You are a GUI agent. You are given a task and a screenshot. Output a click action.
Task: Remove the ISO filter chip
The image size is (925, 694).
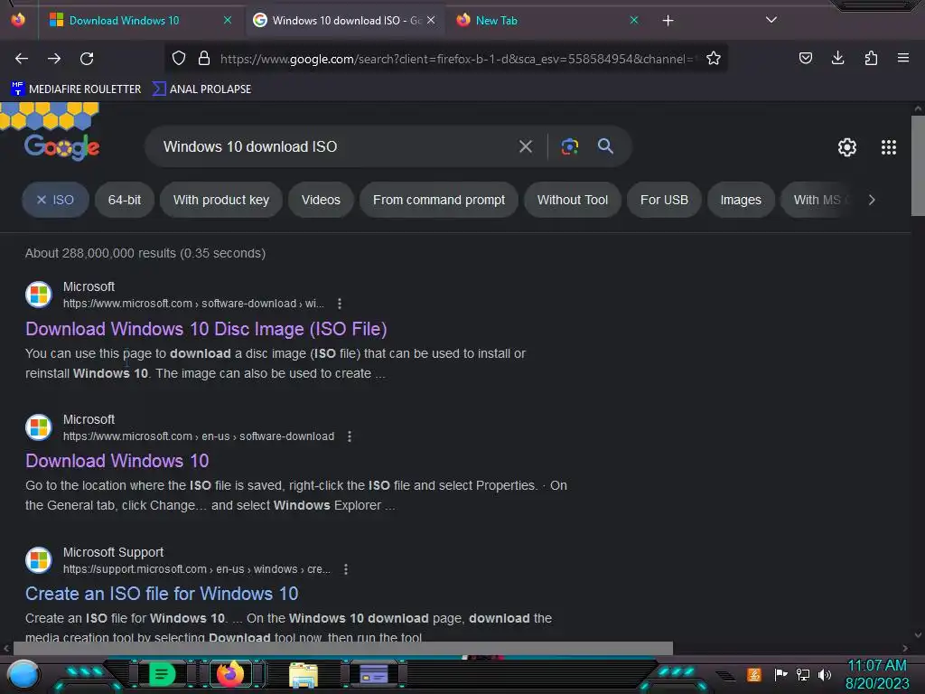tap(55, 200)
